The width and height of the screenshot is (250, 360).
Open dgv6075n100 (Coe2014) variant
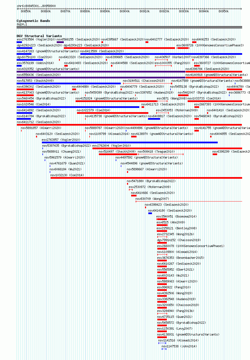click(x=34, y=57)
